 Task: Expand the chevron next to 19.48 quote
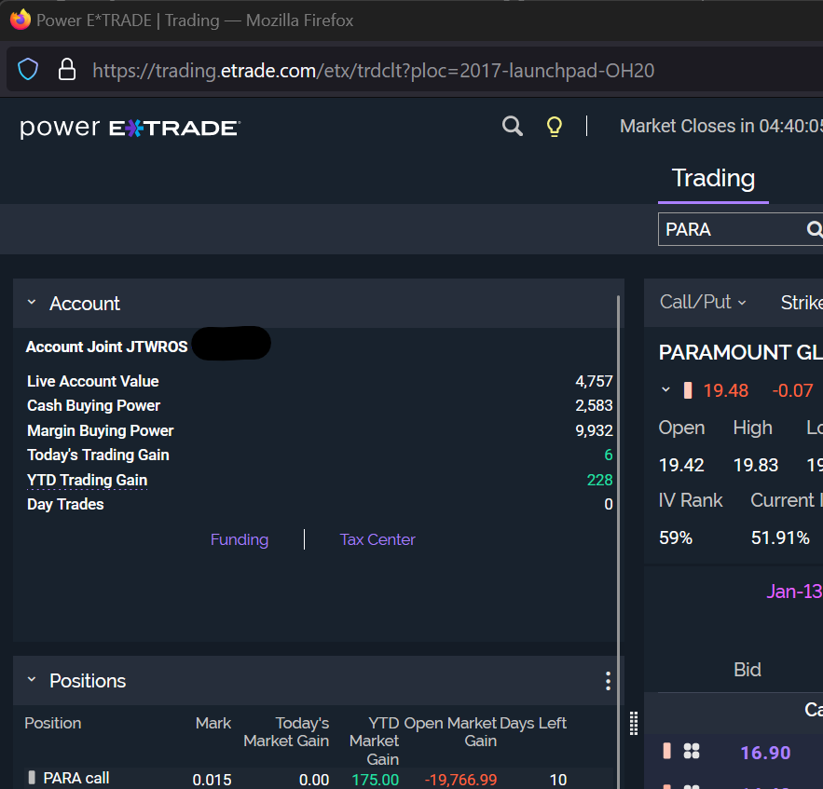click(x=665, y=390)
